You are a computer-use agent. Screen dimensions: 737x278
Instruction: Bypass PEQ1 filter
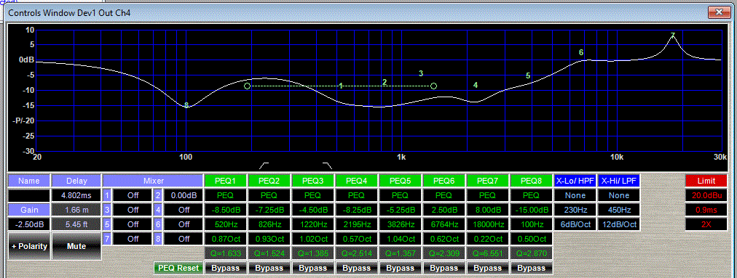coord(226,268)
